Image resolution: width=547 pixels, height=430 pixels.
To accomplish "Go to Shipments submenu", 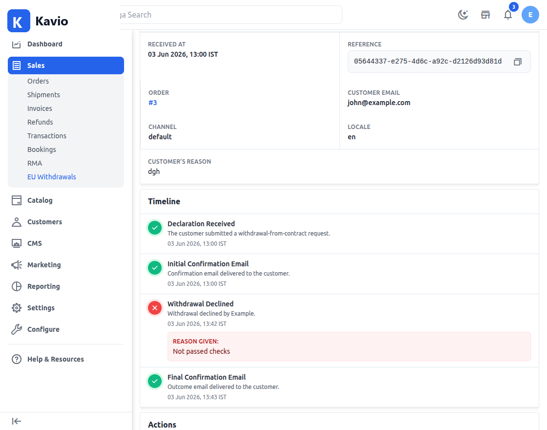I will (43, 95).
